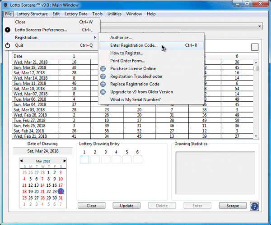Click globe icon beside Purchase License Online
271x225 pixels.
click(103, 68)
